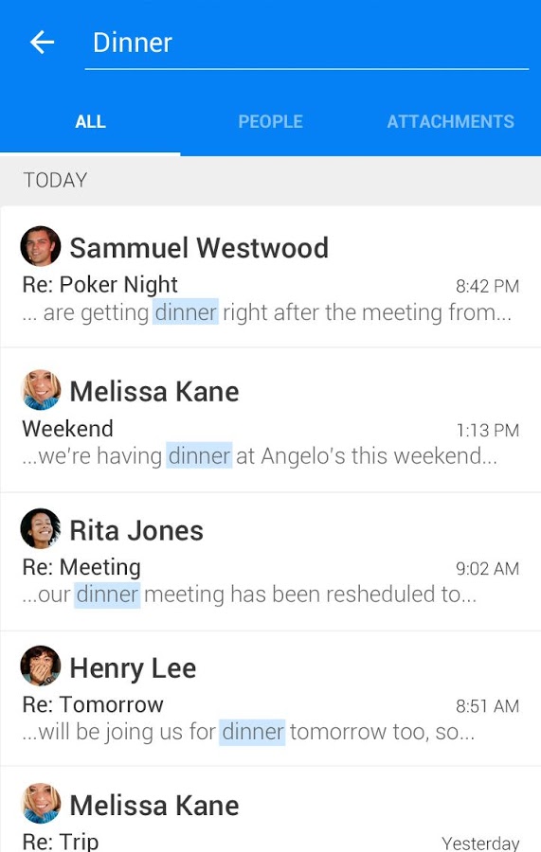The height and width of the screenshot is (852, 541).
Task: Switch to the PEOPLE tab
Action: coord(270,121)
